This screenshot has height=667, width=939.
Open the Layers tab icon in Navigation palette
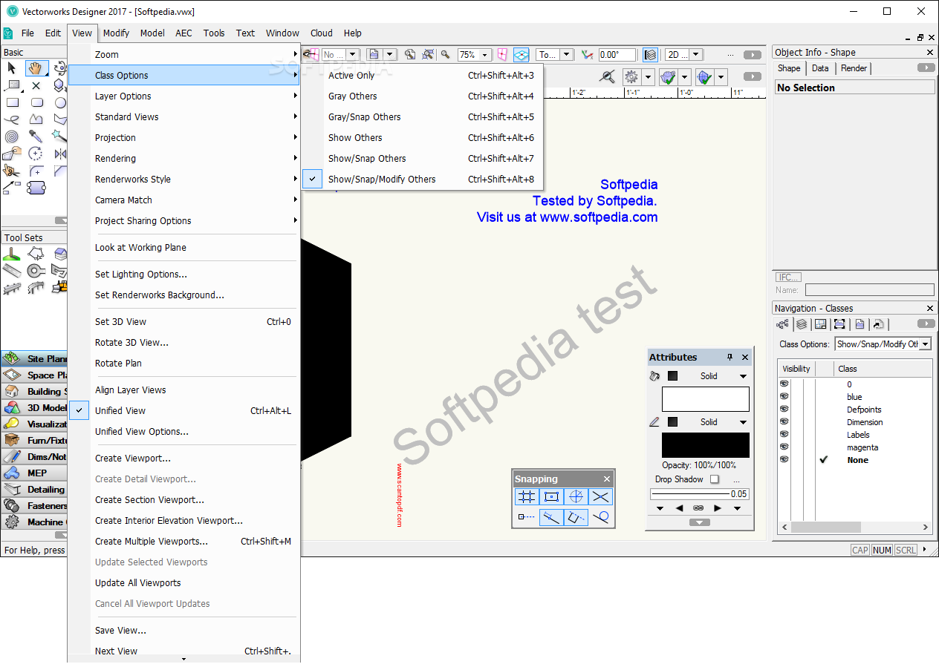pyautogui.click(x=802, y=324)
